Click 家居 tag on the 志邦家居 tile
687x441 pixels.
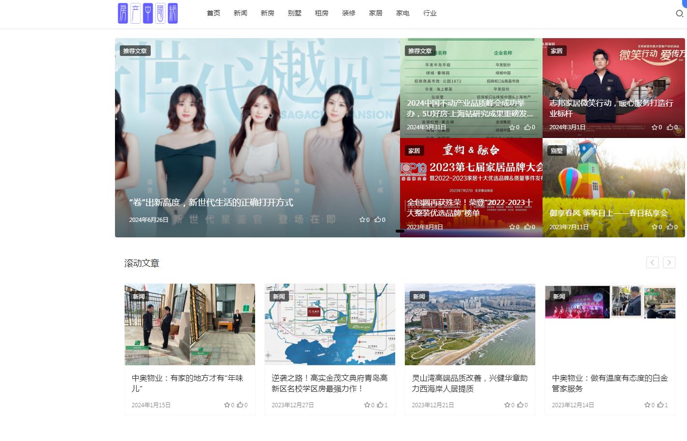coord(557,51)
